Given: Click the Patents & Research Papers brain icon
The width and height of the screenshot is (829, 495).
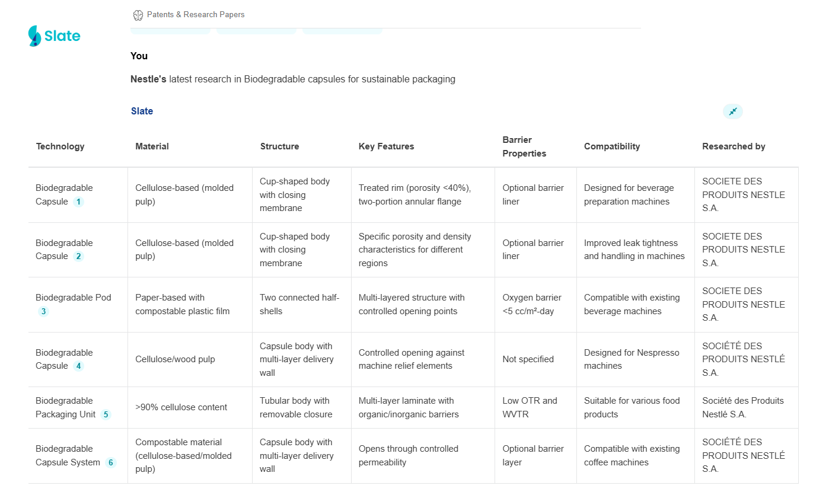Looking at the screenshot, I should click(x=138, y=15).
